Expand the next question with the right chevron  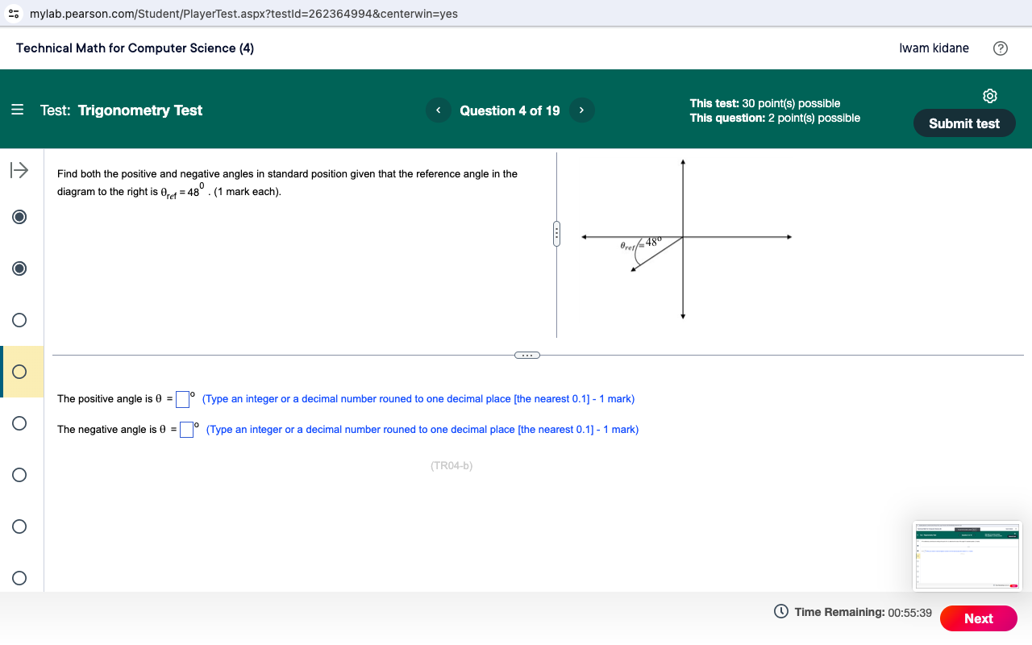point(581,110)
